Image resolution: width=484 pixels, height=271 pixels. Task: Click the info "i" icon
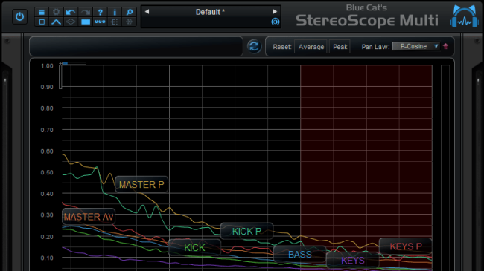(x=115, y=12)
